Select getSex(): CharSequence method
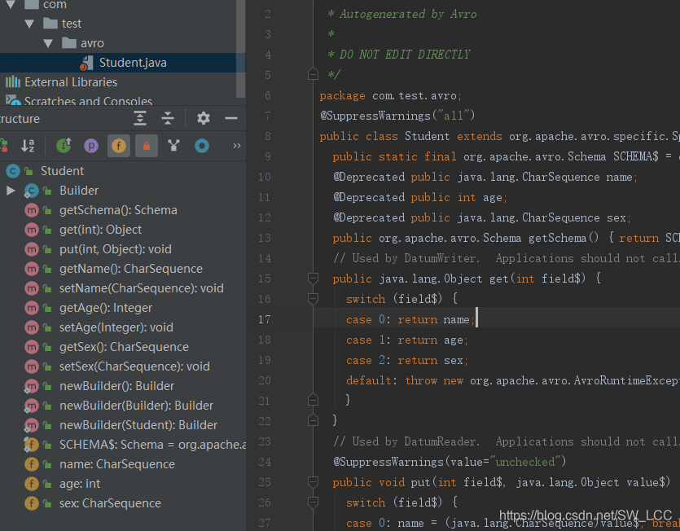This screenshot has width=680, height=531. [x=124, y=347]
